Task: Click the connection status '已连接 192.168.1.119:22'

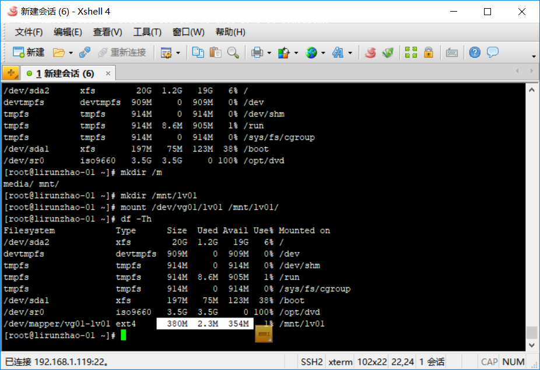Action: 57,362
